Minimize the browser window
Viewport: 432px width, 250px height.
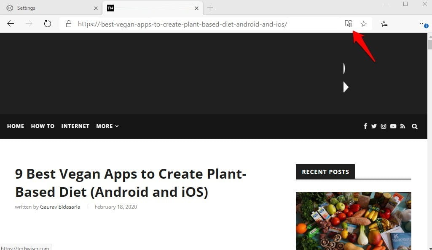tap(386, 4)
